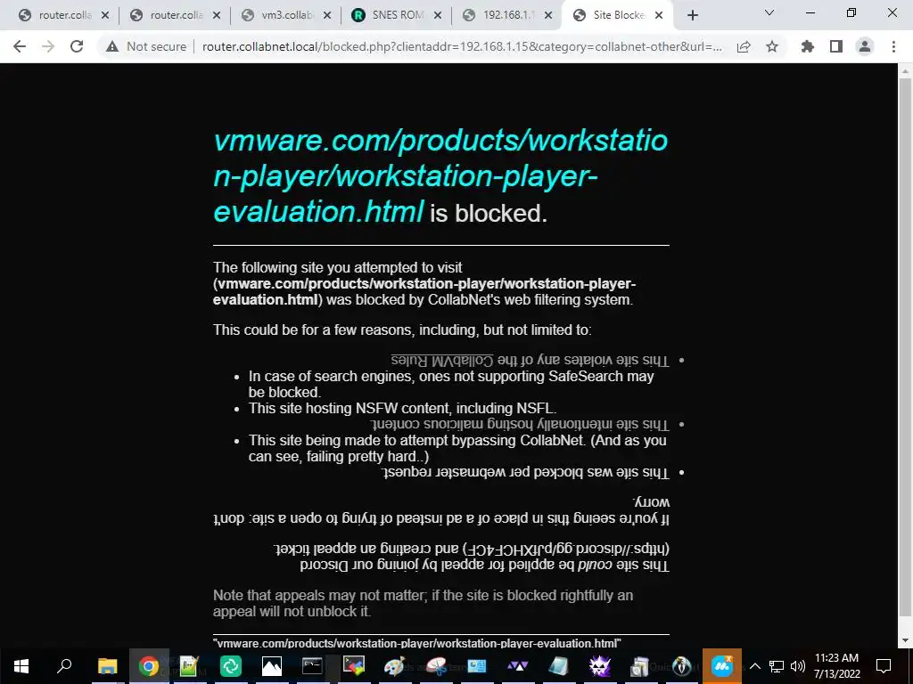Image resolution: width=913 pixels, height=684 pixels.
Task: Click the cyan blocked vmware.com URL heading
Action: tap(440, 175)
